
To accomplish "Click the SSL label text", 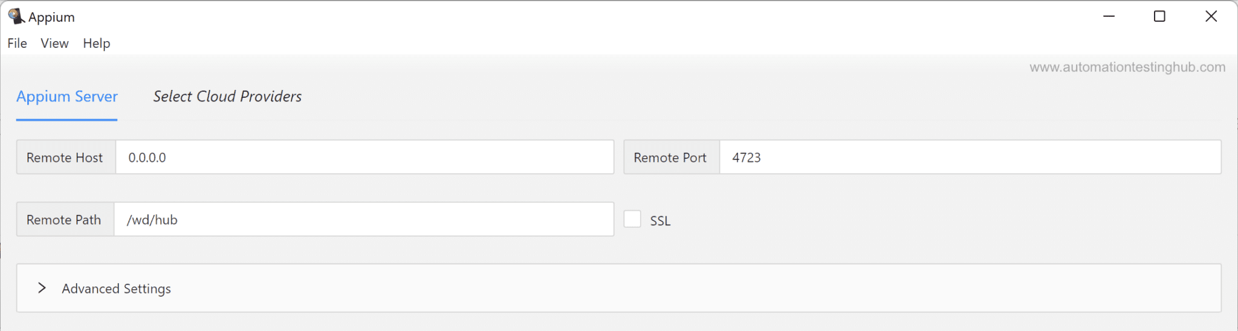I will click(x=660, y=221).
